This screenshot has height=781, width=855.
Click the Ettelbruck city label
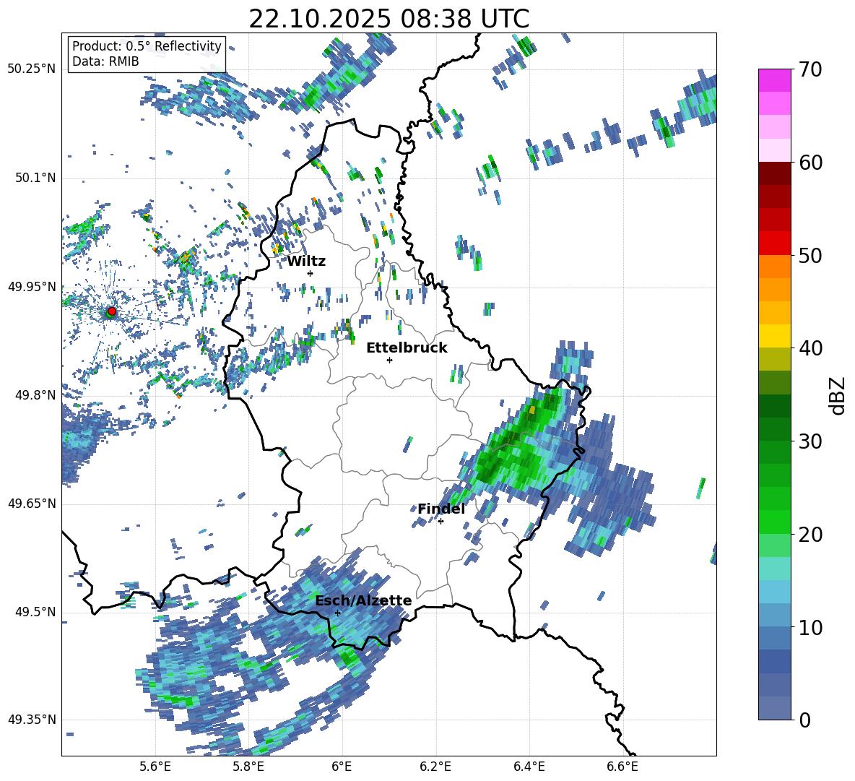tap(407, 348)
